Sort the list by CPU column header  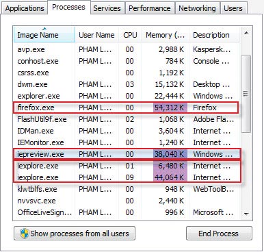coord(130,35)
